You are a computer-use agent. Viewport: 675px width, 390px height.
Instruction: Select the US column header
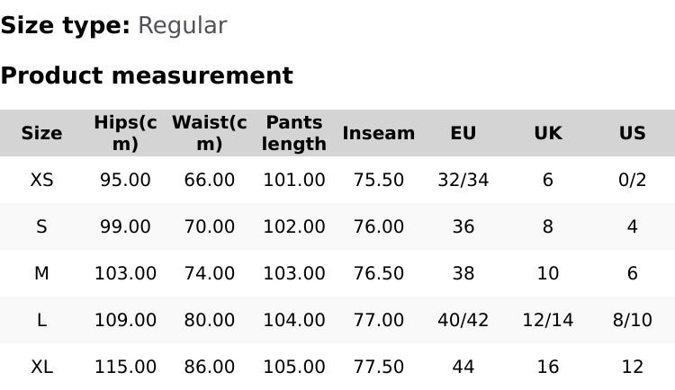click(633, 134)
